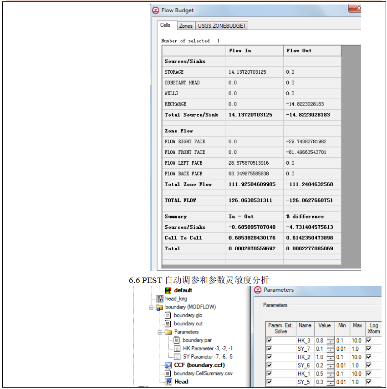Select the head_krig dataset icon

pos(160,299)
